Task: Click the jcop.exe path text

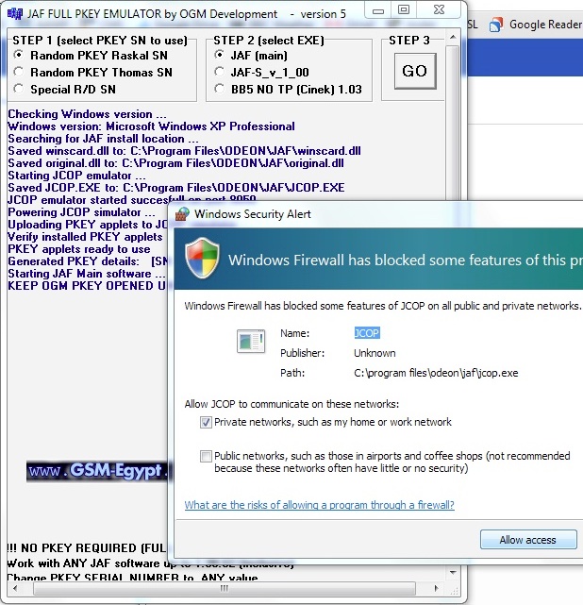Action: click(x=436, y=373)
